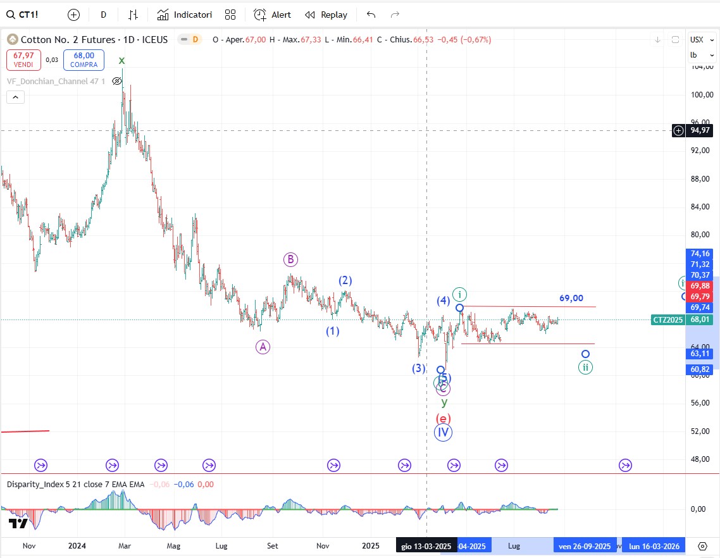Click the CT1! symbol search box

[25, 15]
